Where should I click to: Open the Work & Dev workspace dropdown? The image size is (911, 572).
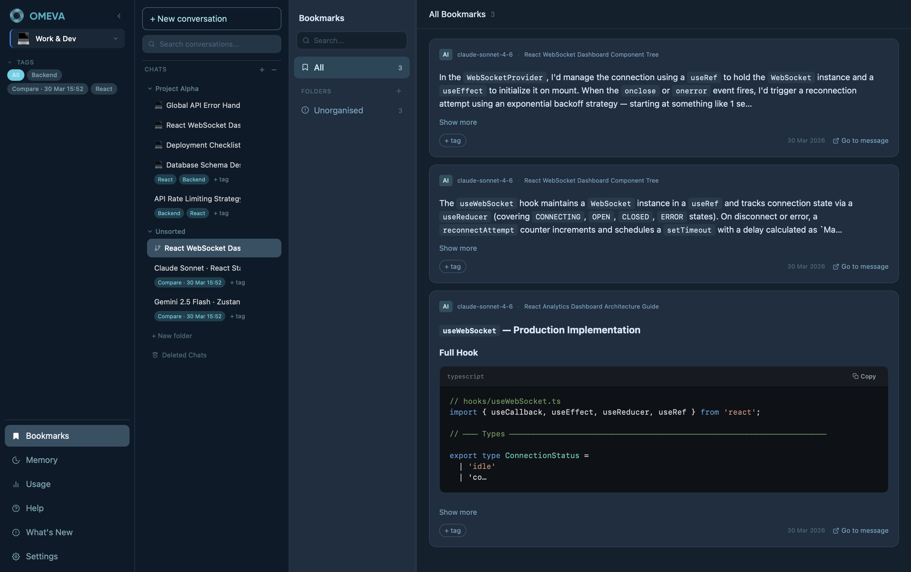pyautogui.click(x=67, y=39)
